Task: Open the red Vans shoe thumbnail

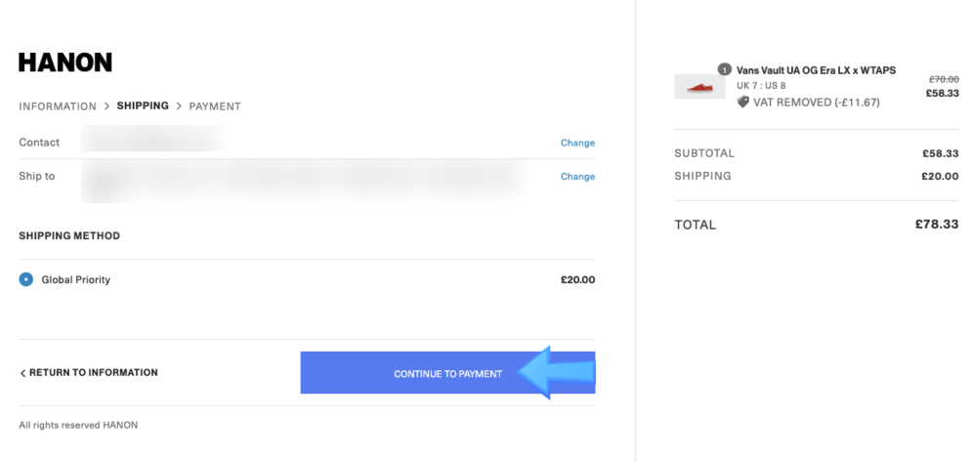Action: 700,87
